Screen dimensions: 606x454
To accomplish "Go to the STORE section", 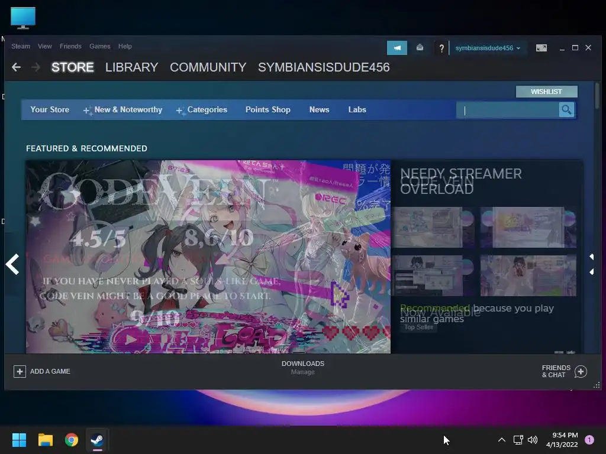I will click(x=73, y=67).
